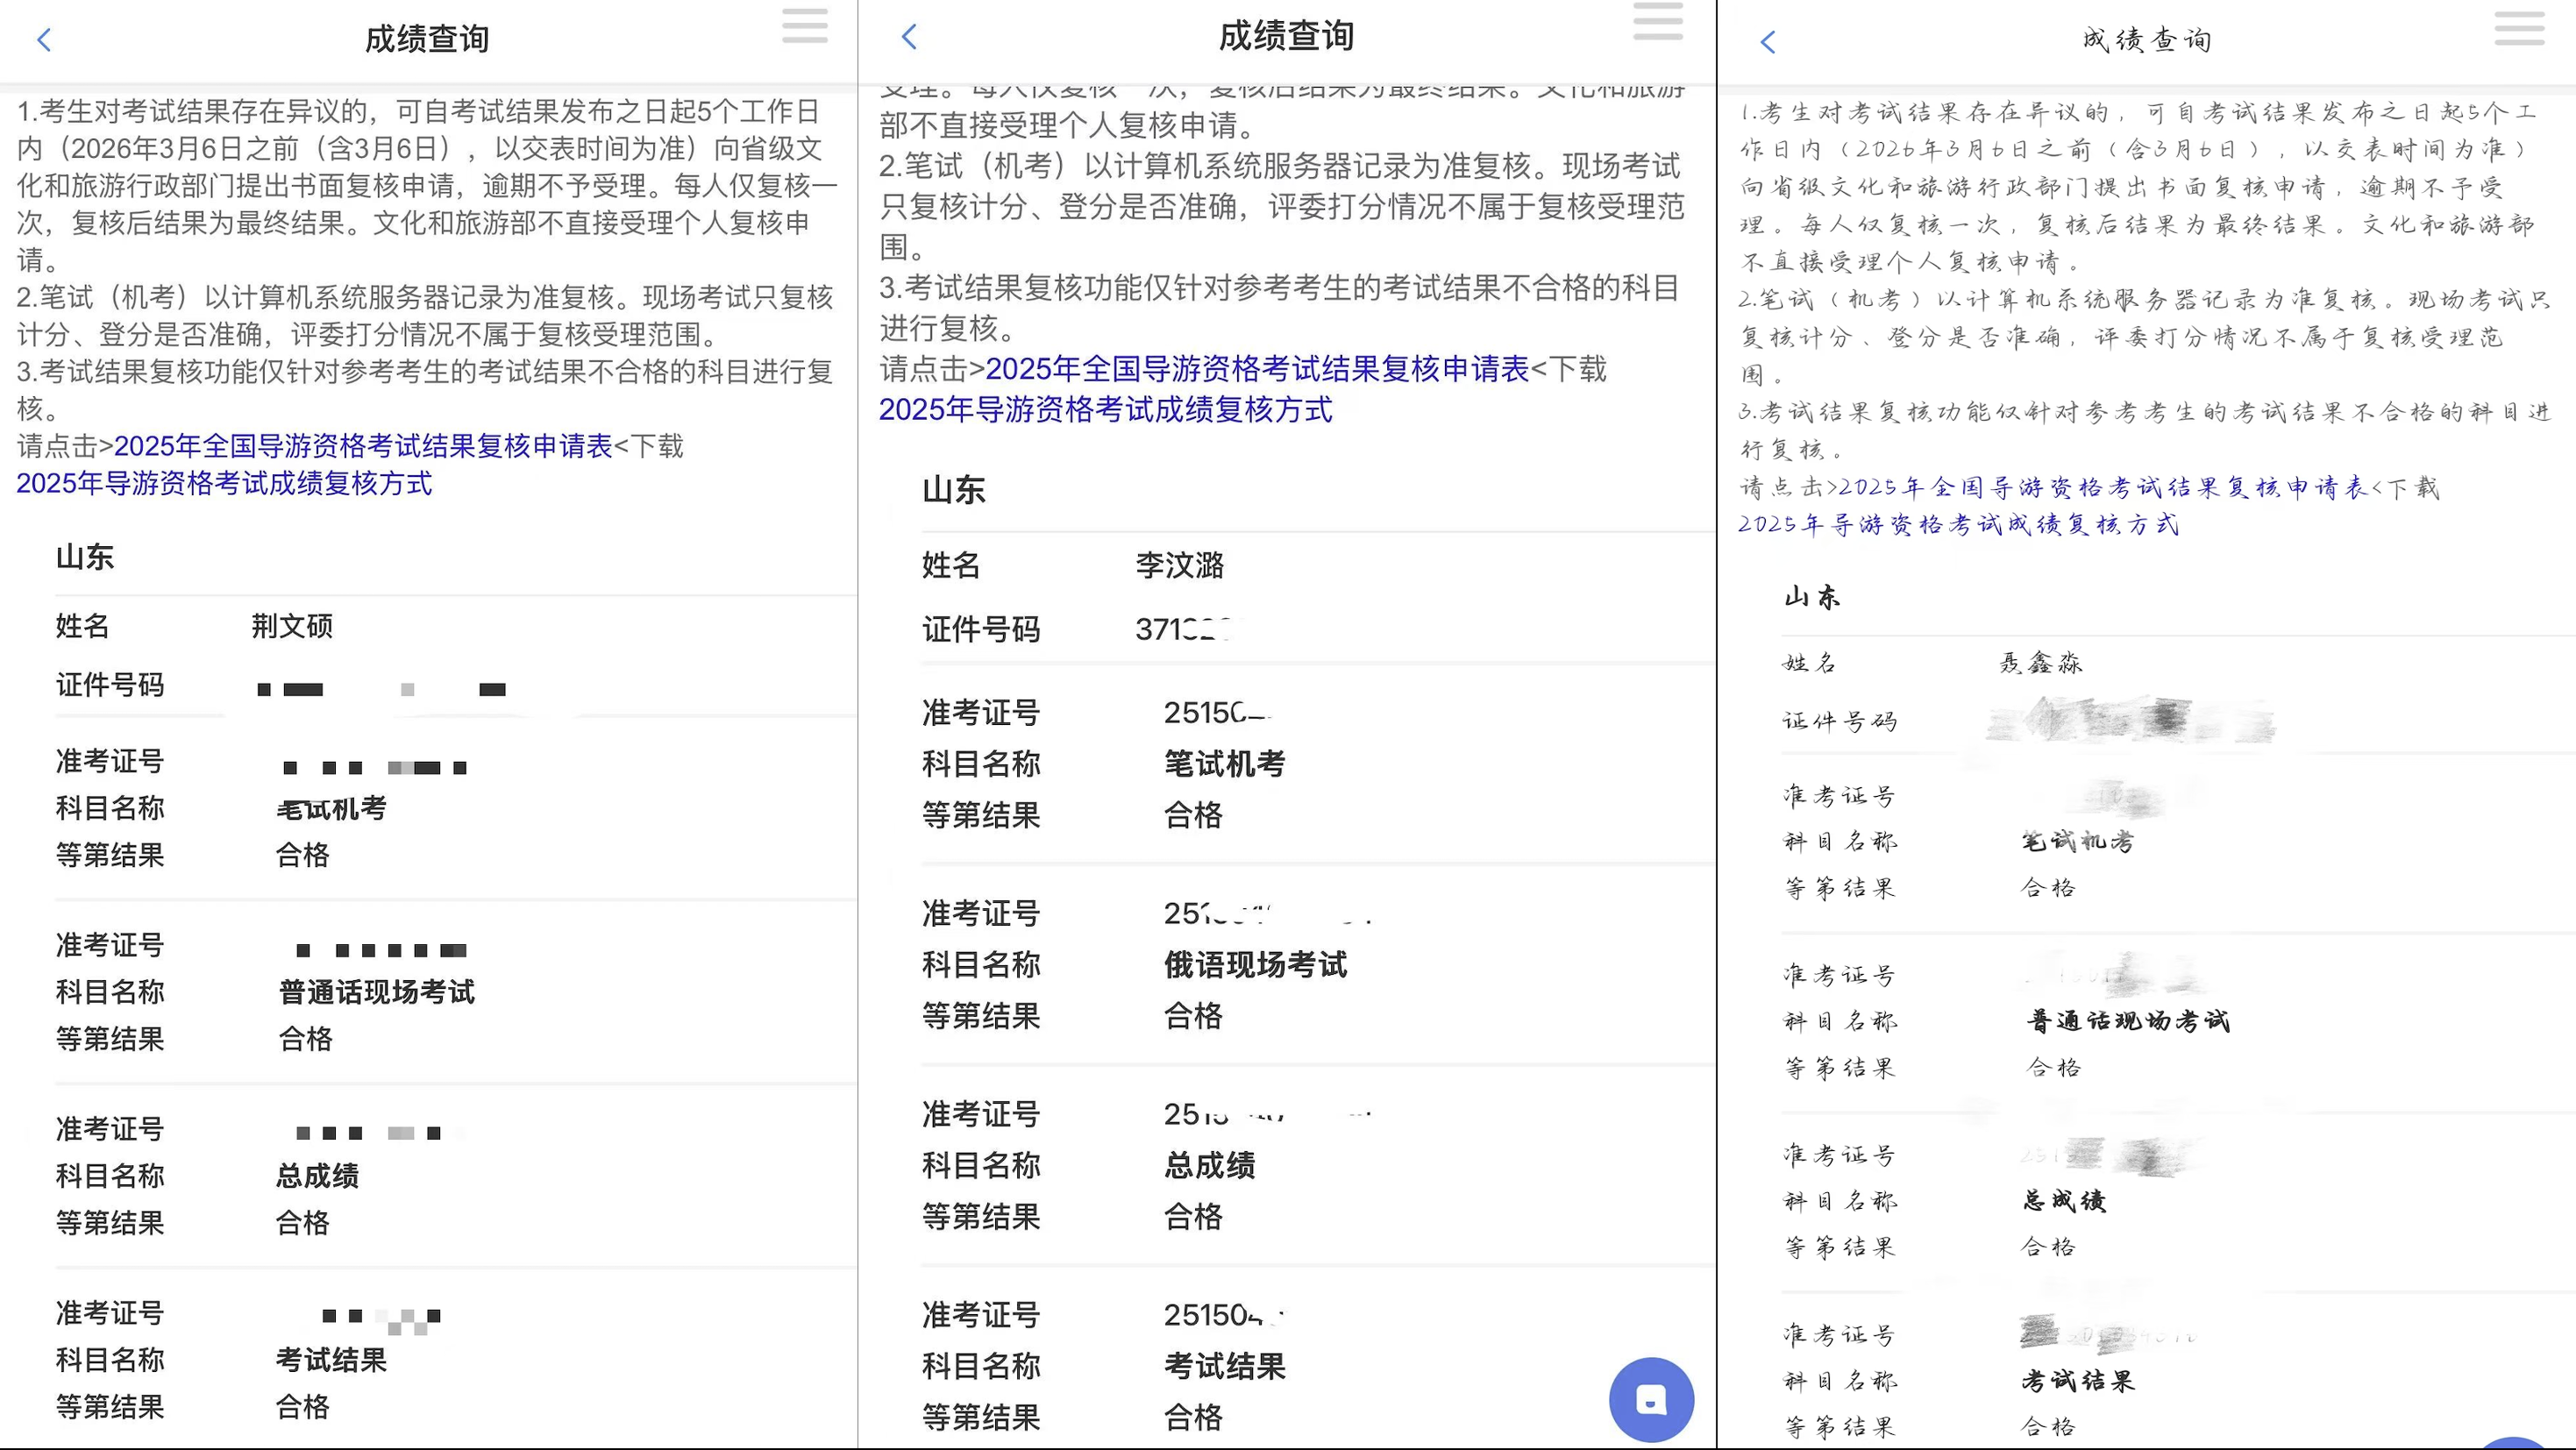Tap blue floating chat button

pyautogui.click(x=1651, y=1399)
